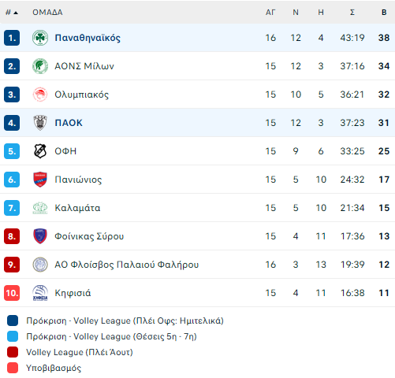Click the ΑΟΝΣ Μίλων team crest

(x=40, y=66)
